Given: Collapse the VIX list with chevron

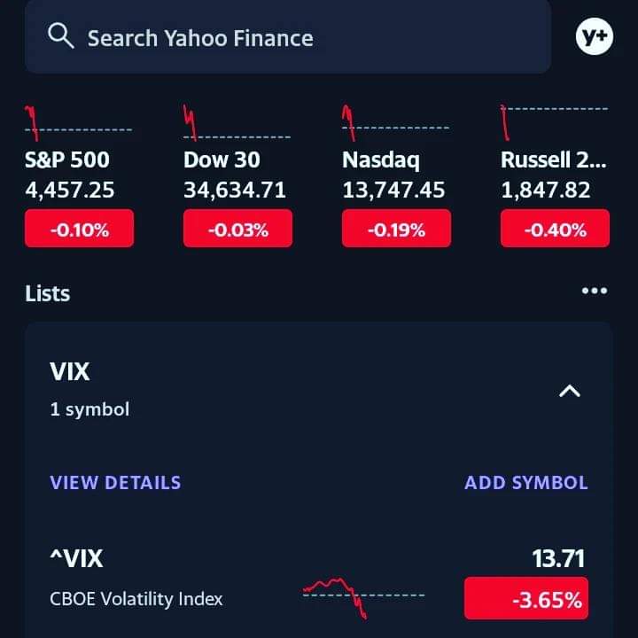Looking at the screenshot, I should click(x=570, y=391).
